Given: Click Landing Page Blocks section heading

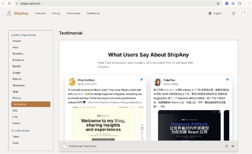Looking at the screenshot, I should (24, 35).
